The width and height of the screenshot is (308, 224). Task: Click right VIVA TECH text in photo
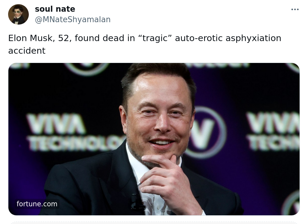273,130
